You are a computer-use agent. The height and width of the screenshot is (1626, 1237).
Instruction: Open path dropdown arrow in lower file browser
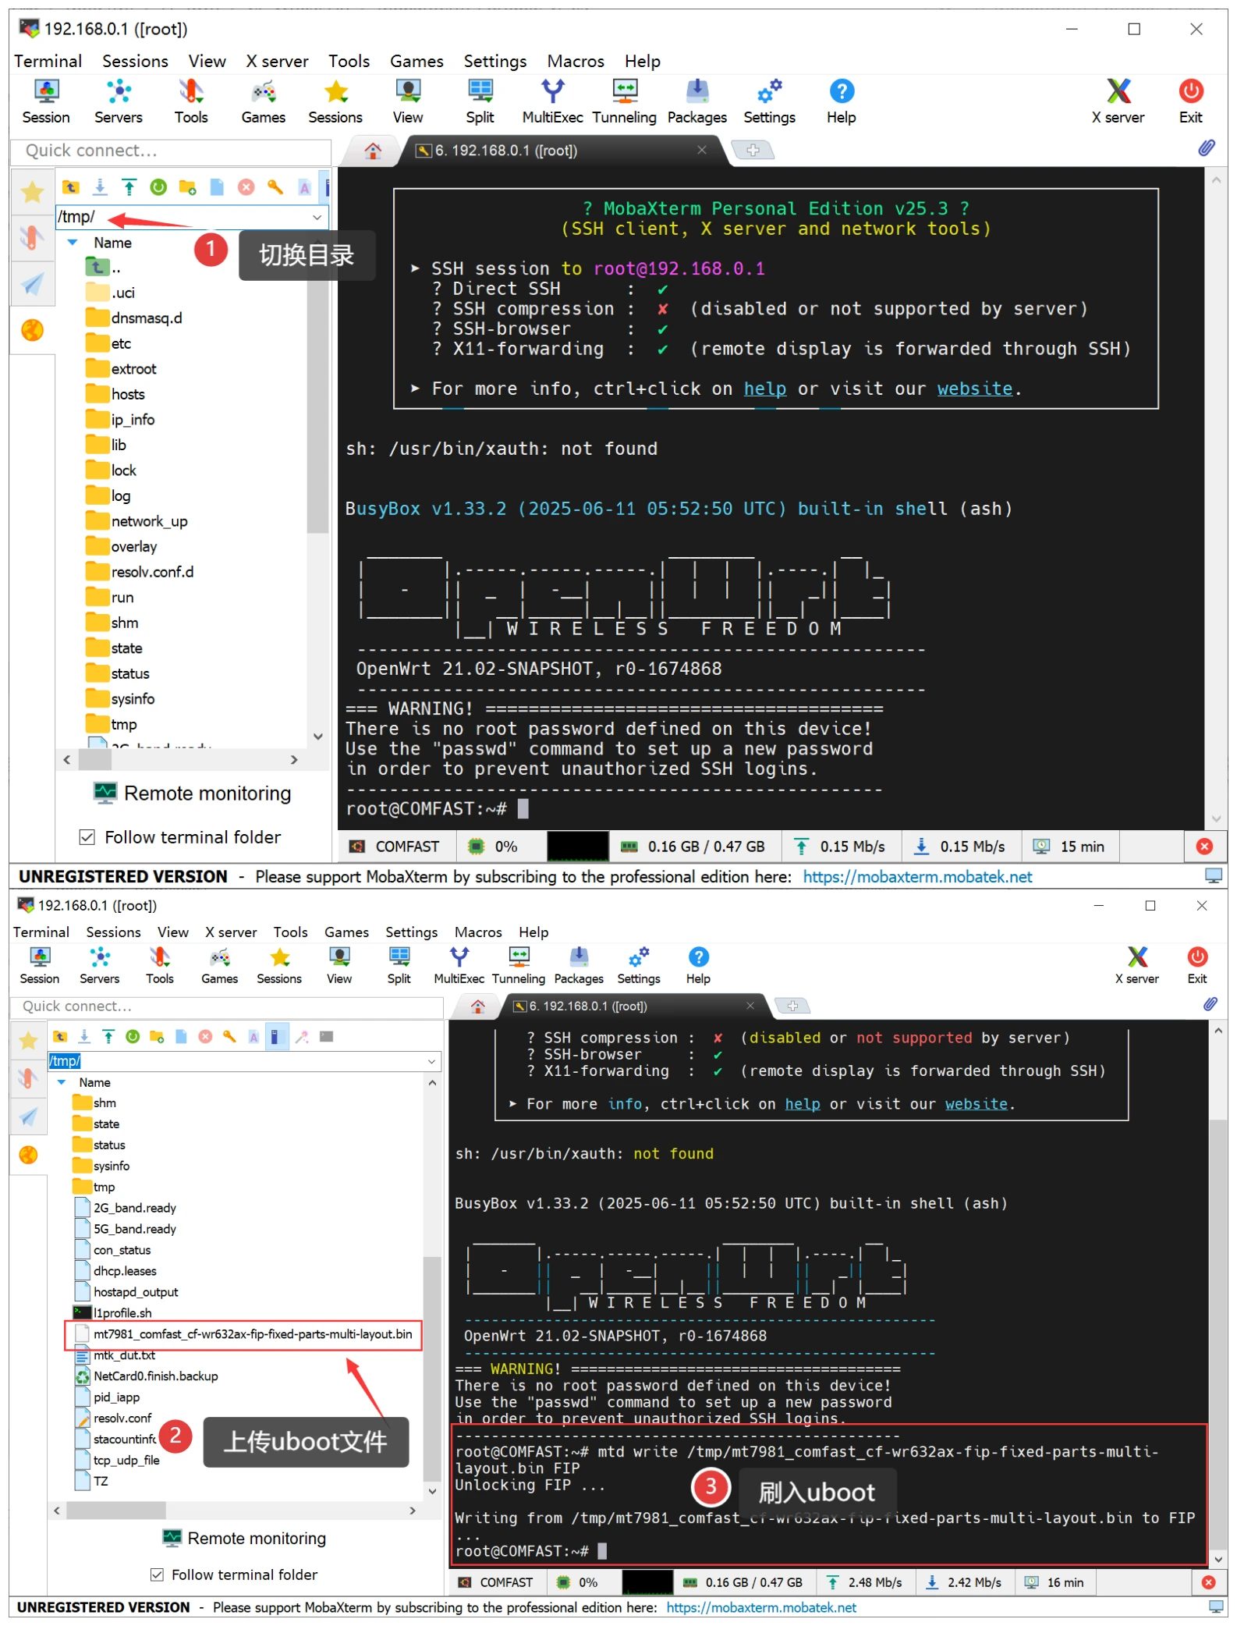[x=431, y=1061]
